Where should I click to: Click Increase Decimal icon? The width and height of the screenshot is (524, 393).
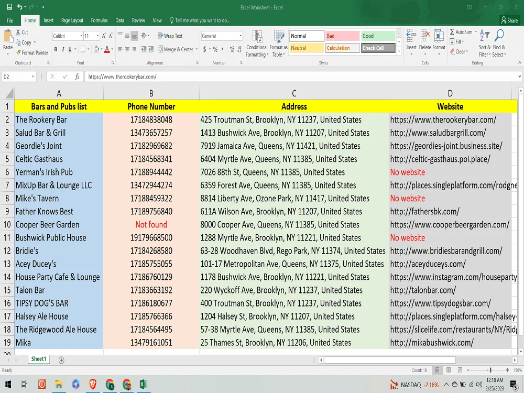[232, 49]
